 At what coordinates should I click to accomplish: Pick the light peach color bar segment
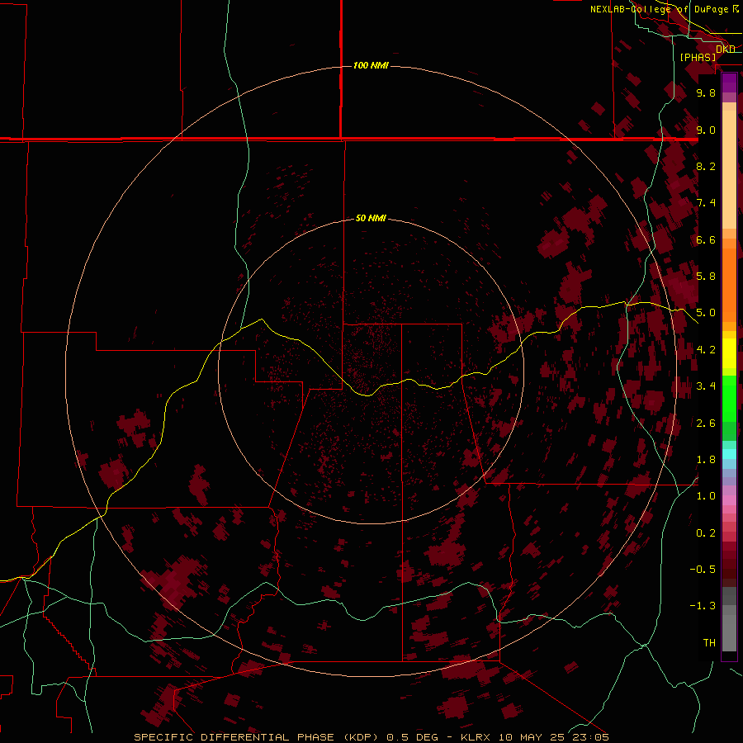[729, 170]
